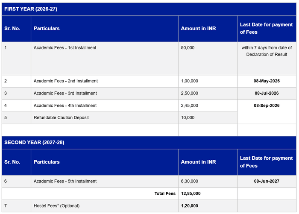Select the 08-May-2026 due date
The image size is (299, 214).
[267, 81]
